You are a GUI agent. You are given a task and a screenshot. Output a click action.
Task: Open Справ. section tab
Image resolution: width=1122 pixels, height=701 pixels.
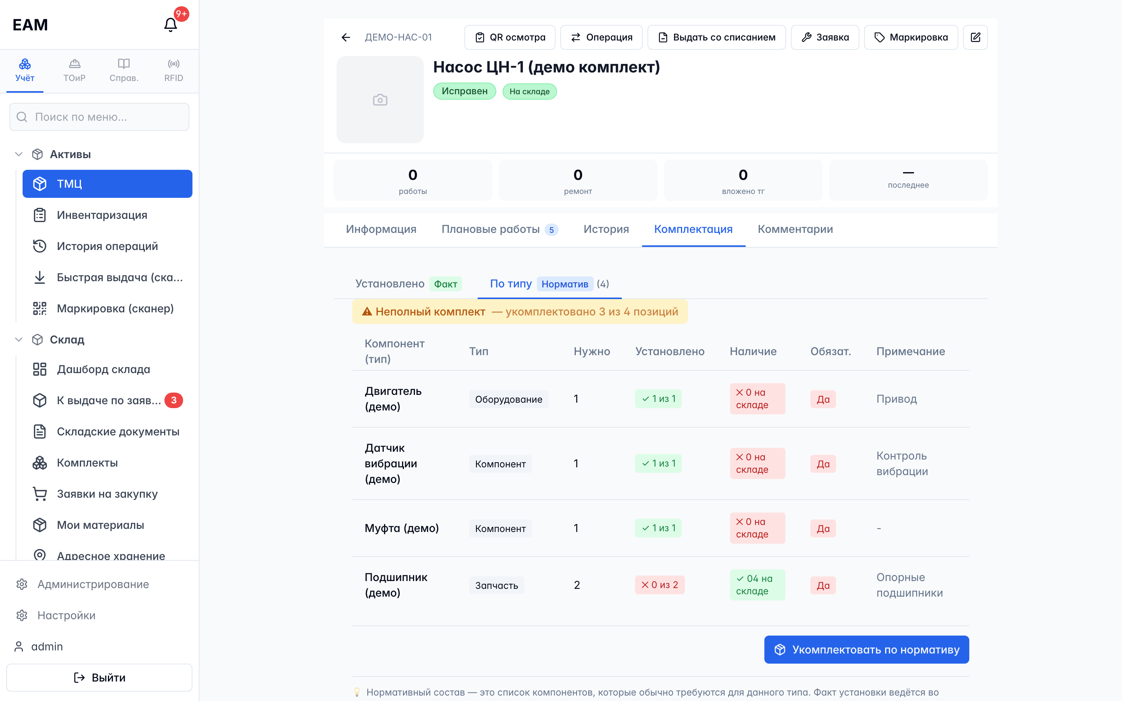coord(124,70)
